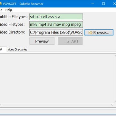Open the File menu
The image size is (116, 116).
[1, 10]
